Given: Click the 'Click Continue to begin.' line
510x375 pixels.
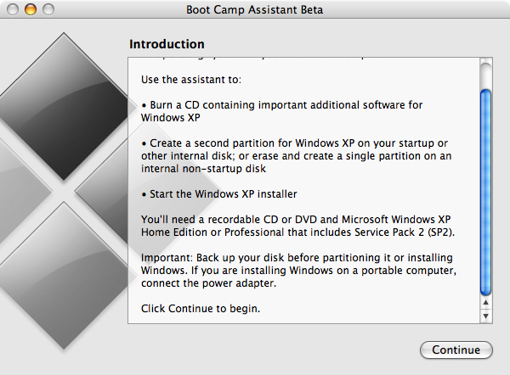Looking at the screenshot, I should coord(201,309).
